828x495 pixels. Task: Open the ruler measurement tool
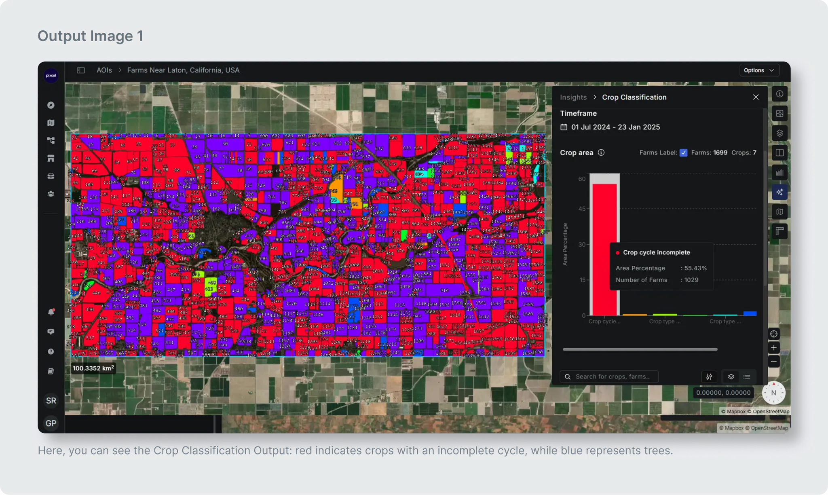point(779,231)
